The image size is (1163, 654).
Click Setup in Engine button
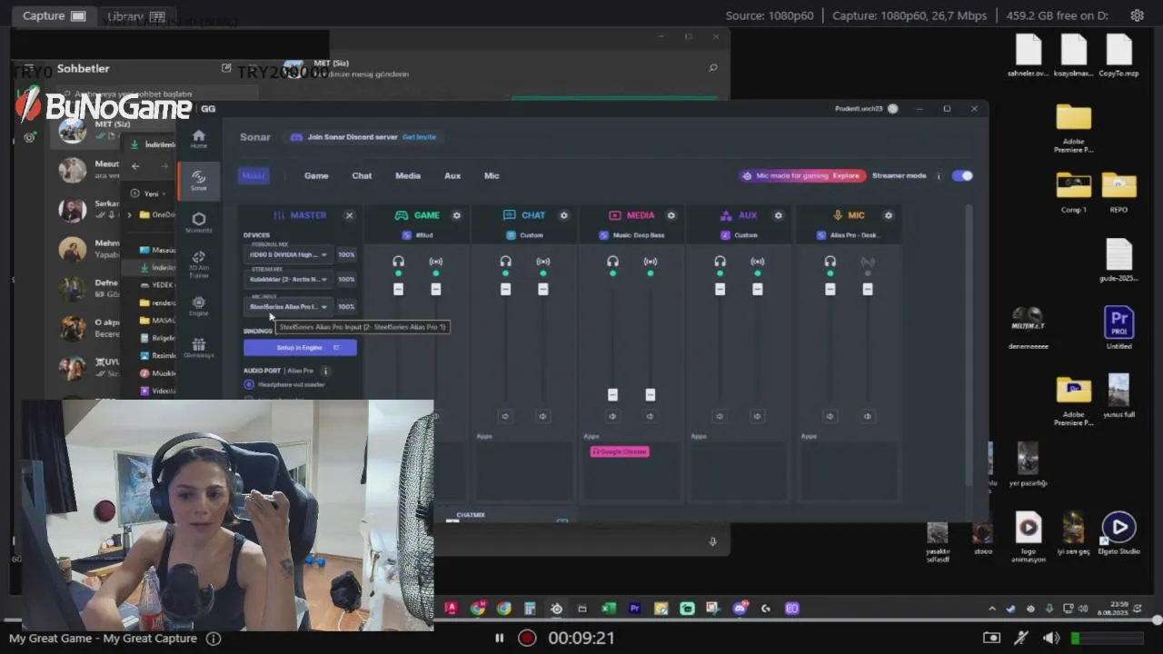coord(300,348)
